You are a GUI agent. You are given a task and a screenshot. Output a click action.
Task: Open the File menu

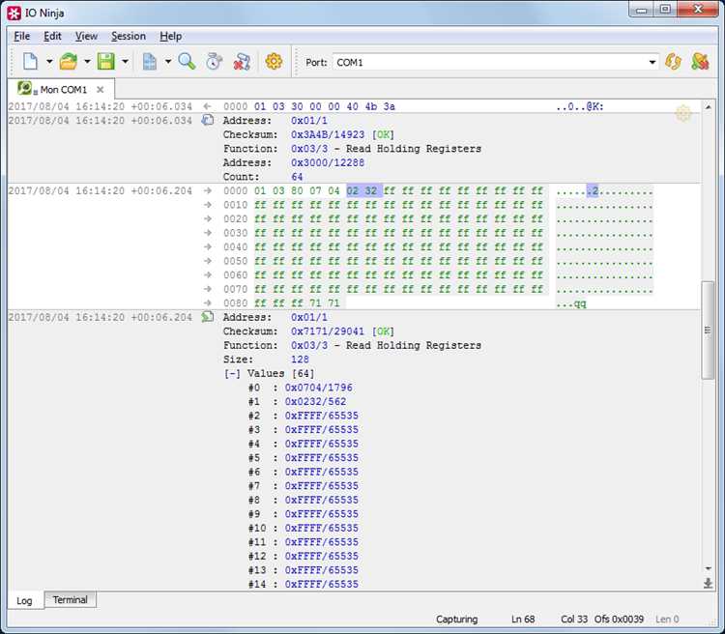(21, 36)
